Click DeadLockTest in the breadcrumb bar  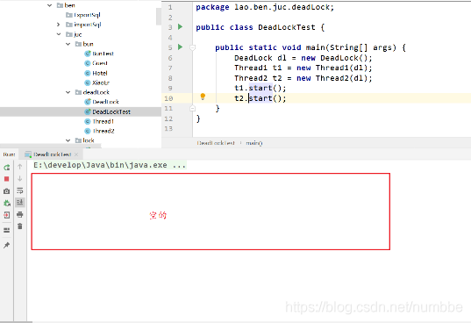216,143
